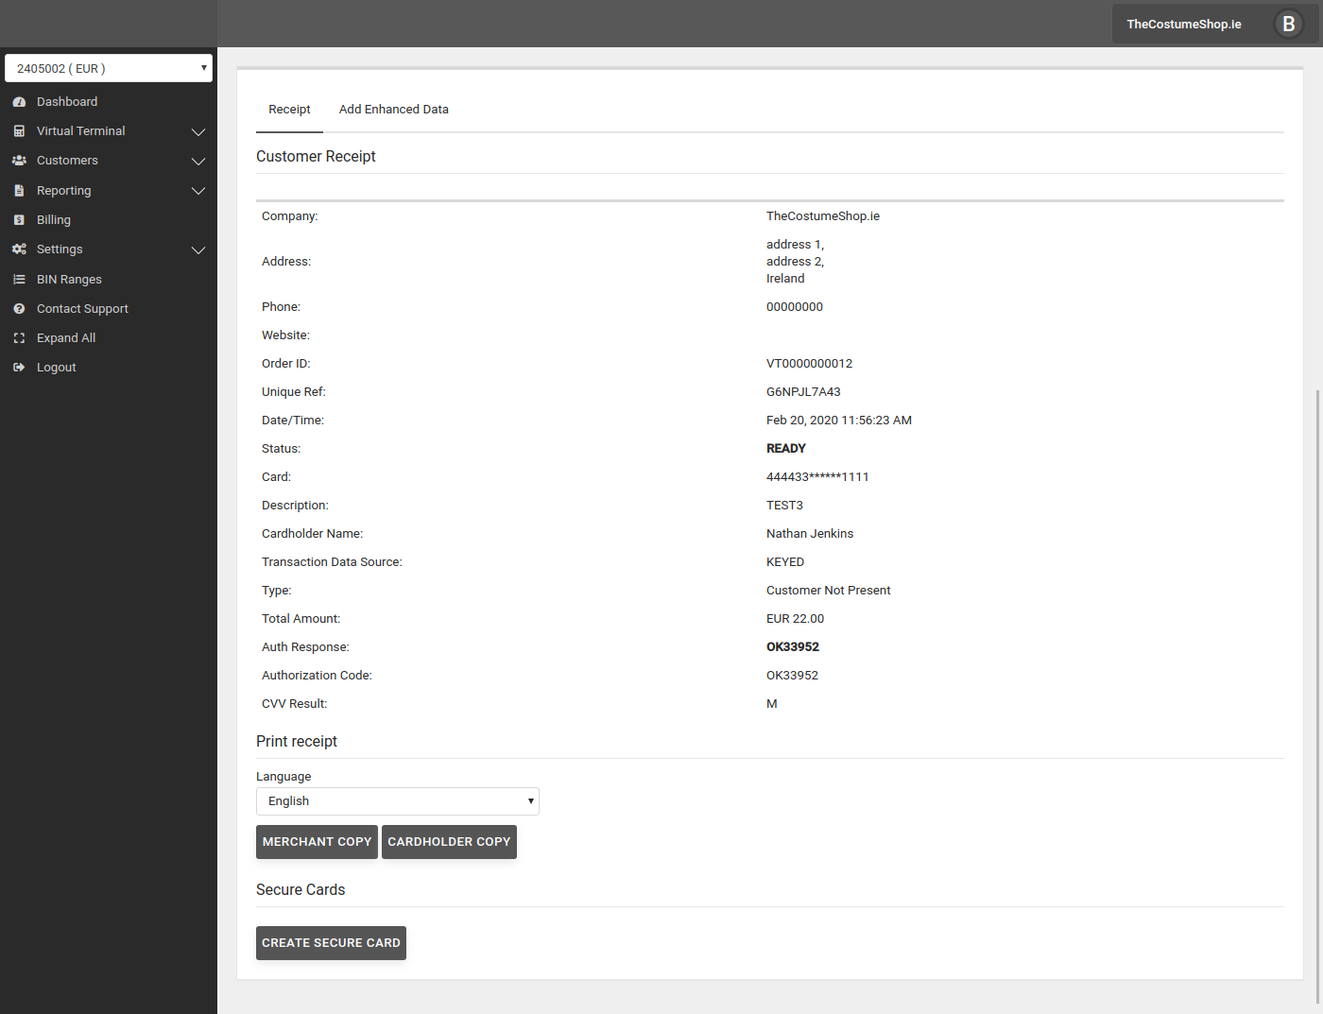This screenshot has height=1014, width=1323.
Task: Click the KEYED data source value
Action: [x=785, y=562]
